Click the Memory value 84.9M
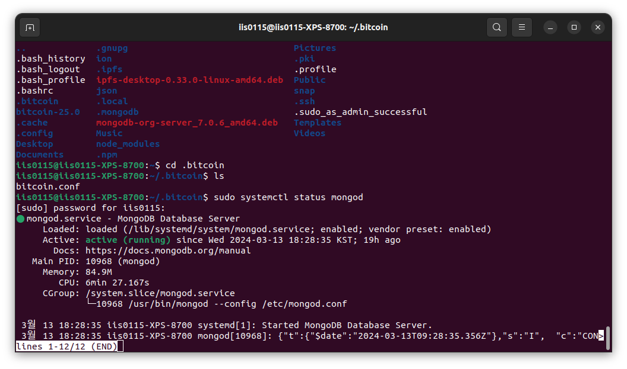The width and height of the screenshot is (627, 369). [99, 272]
